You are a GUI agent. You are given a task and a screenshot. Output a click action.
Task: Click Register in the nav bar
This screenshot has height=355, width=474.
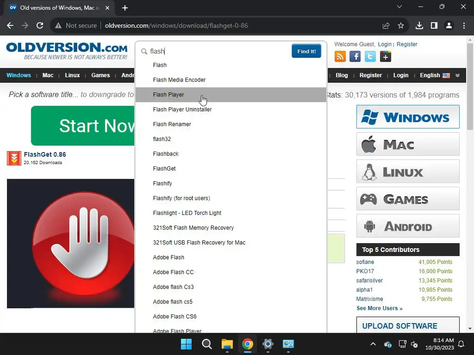(371, 75)
